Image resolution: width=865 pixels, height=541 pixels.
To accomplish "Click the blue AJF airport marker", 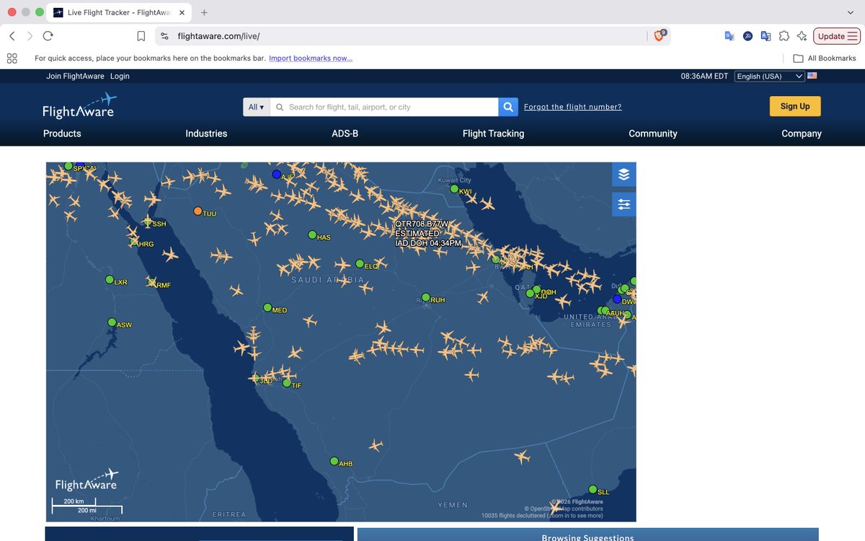I will [276, 175].
